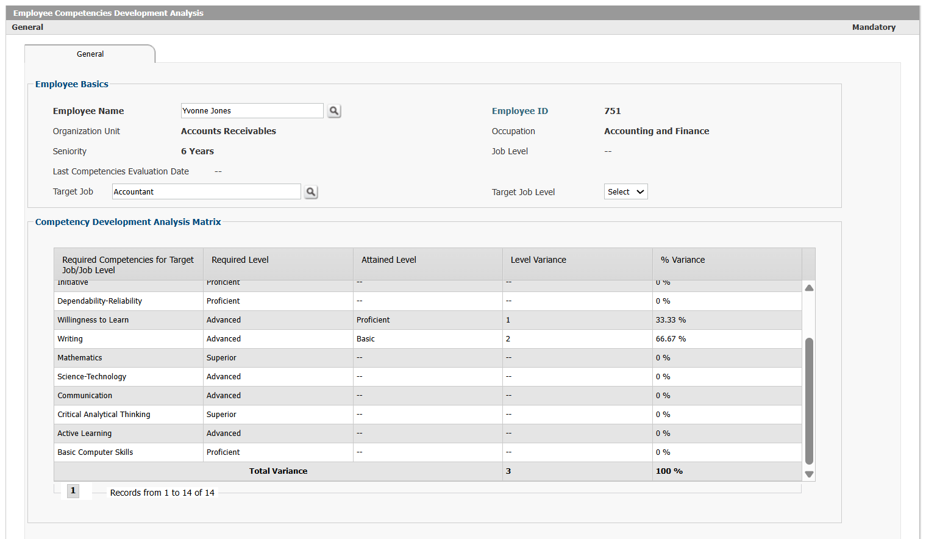Select the Mathematics competency row
The image size is (926, 539).
coord(428,358)
